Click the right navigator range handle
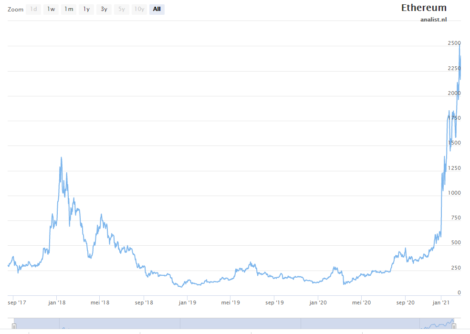This screenshot has height=334, width=470. coord(454,326)
